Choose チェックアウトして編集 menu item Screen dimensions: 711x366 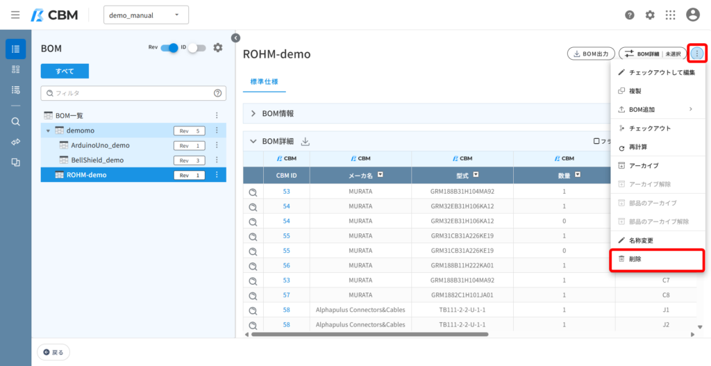pyautogui.click(x=658, y=72)
